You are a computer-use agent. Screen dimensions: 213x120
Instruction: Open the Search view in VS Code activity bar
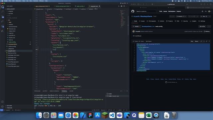[2, 12]
